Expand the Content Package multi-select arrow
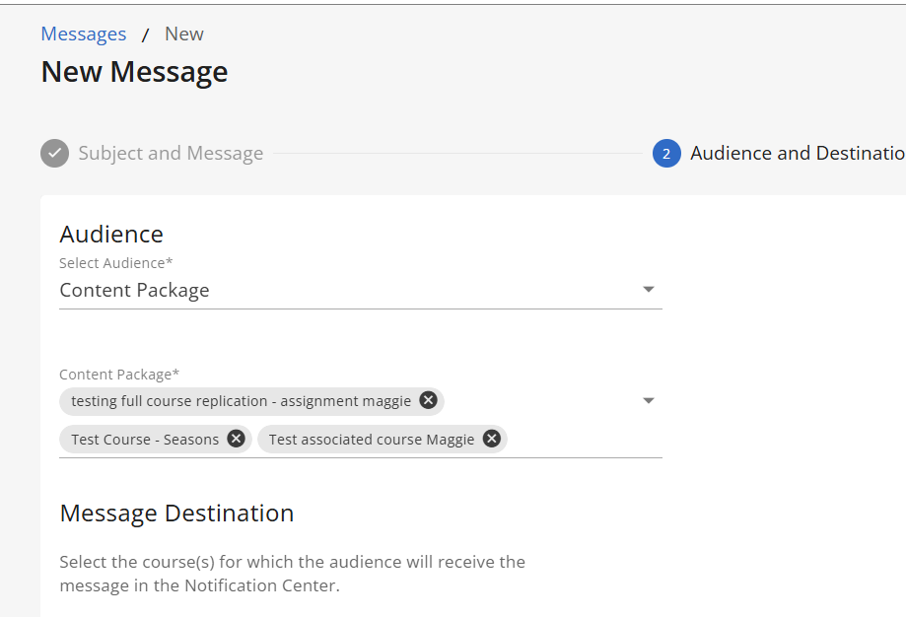The height and width of the screenshot is (617, 906). (x=648, y=401)
